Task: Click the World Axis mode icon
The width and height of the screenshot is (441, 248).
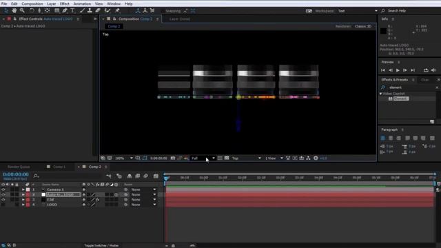Action: [145, 11]
